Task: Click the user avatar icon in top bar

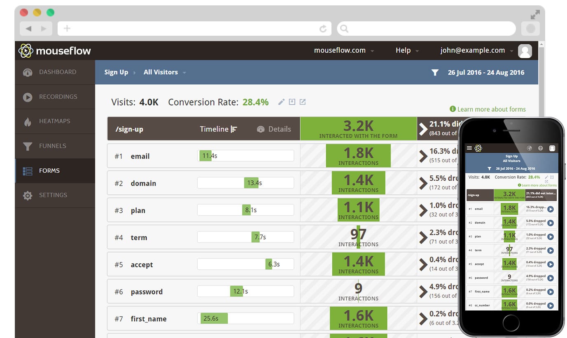Action: 525,51
